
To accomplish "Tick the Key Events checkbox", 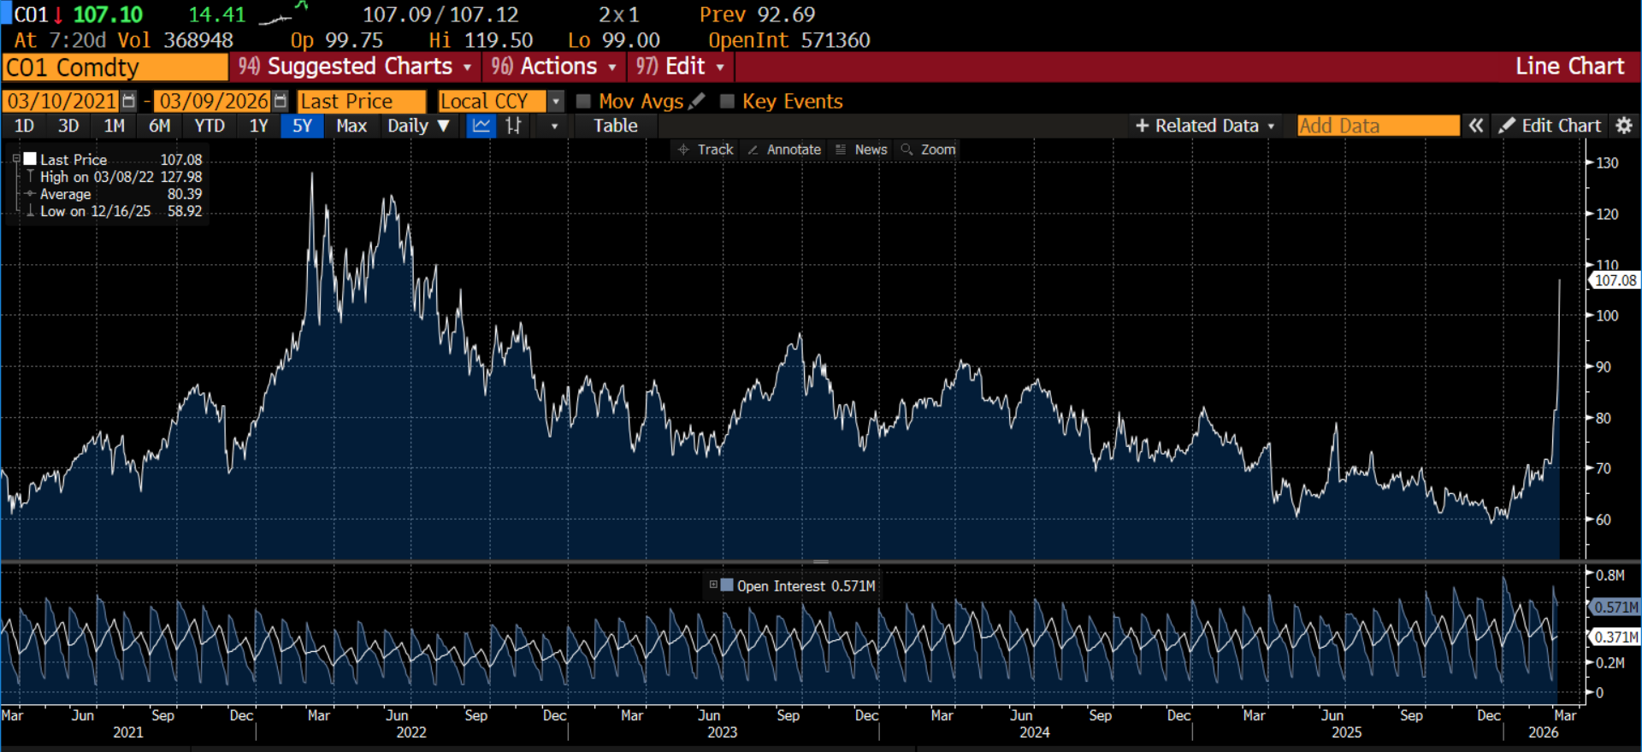I will tap(727, 102).
